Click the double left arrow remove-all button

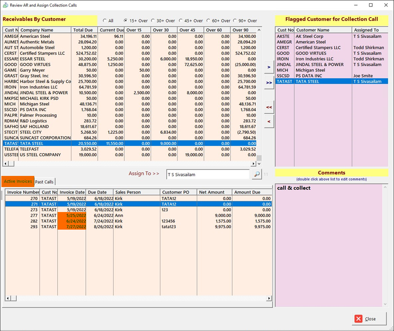tap(269, 107)
